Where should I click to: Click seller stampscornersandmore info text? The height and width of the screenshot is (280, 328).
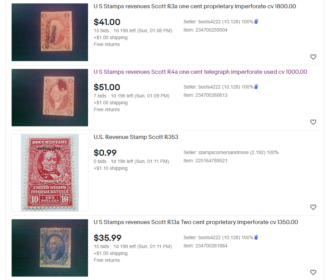click(x=231, y=152)
